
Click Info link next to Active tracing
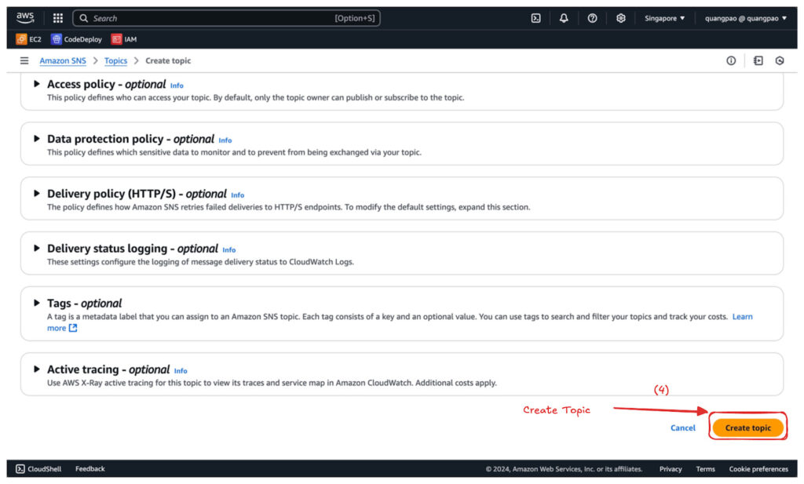[x=181, y=371]
